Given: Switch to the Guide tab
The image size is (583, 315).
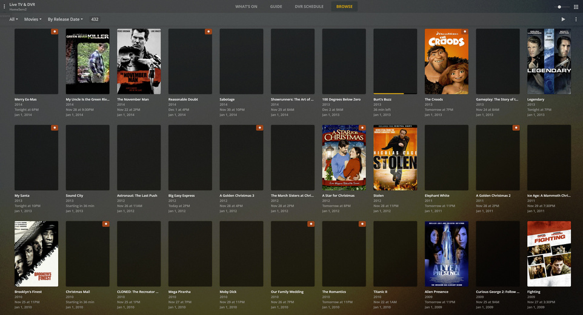Looking at the screenshot, I should [276, 7].
